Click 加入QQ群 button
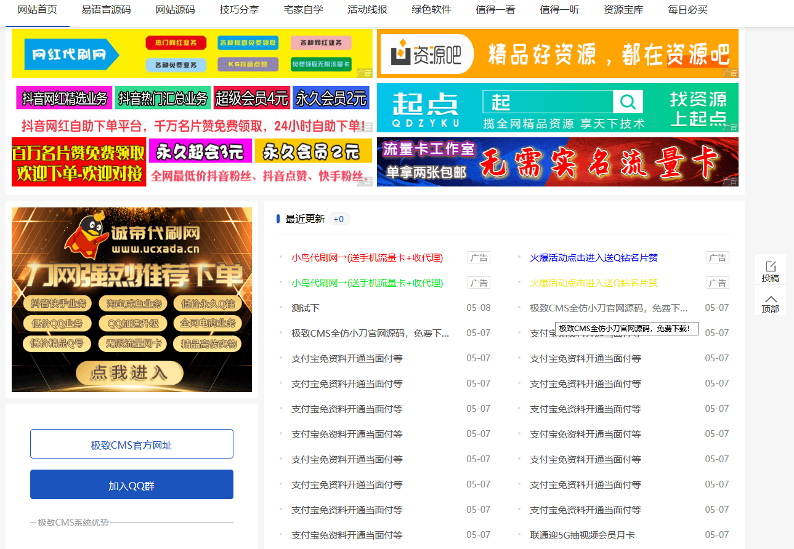 tap(132, 484)
